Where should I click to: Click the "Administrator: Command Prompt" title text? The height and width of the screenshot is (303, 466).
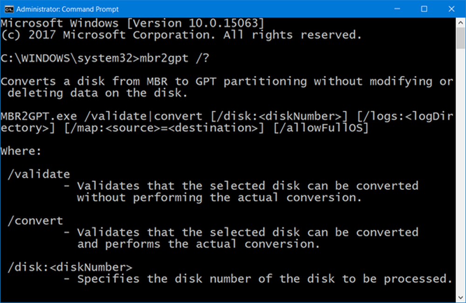click(67, 9)
